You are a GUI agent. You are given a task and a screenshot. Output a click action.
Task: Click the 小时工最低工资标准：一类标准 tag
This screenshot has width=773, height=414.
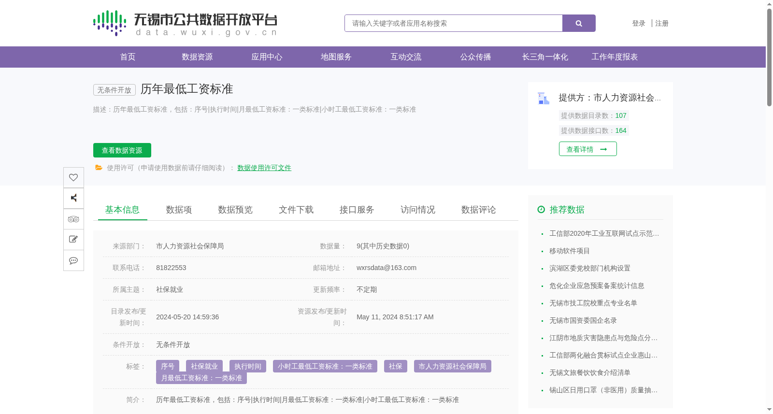325,366
